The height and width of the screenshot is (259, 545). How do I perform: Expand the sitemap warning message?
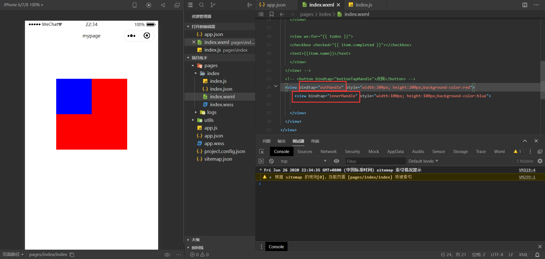pyautogui.click(x=271, y=177)
